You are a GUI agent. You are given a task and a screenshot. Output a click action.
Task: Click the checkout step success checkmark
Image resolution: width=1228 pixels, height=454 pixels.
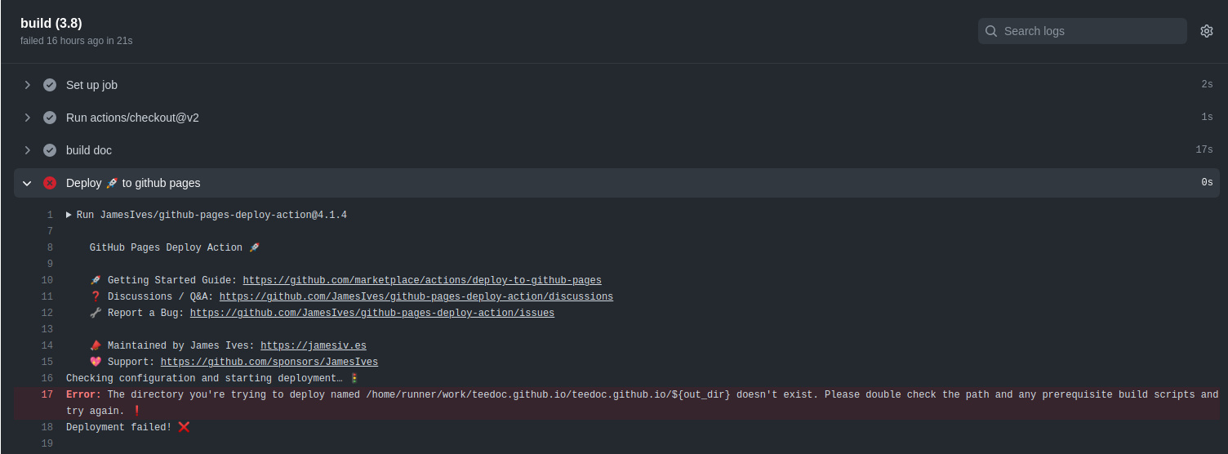click(x=50, y=118)
